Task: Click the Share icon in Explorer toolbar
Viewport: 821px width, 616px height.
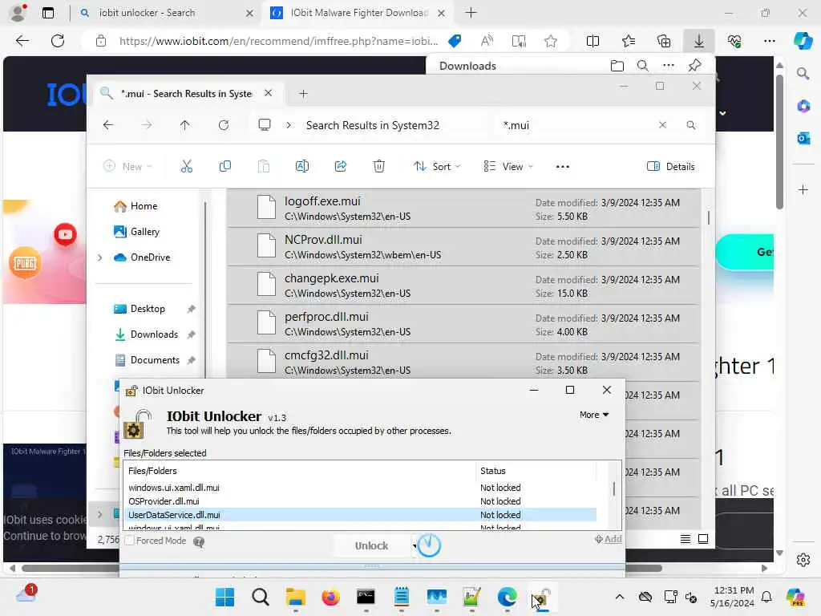Action: (340, 167)
